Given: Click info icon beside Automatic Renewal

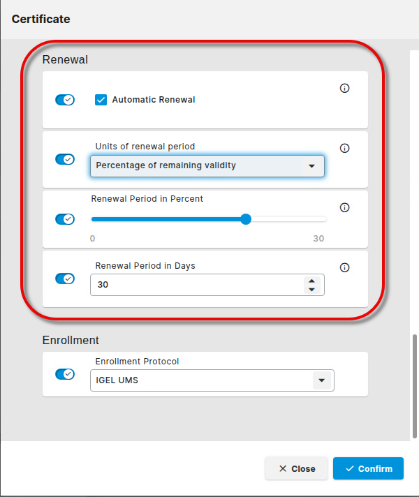Looking at the screenshot, I should [x=344, y=89].
